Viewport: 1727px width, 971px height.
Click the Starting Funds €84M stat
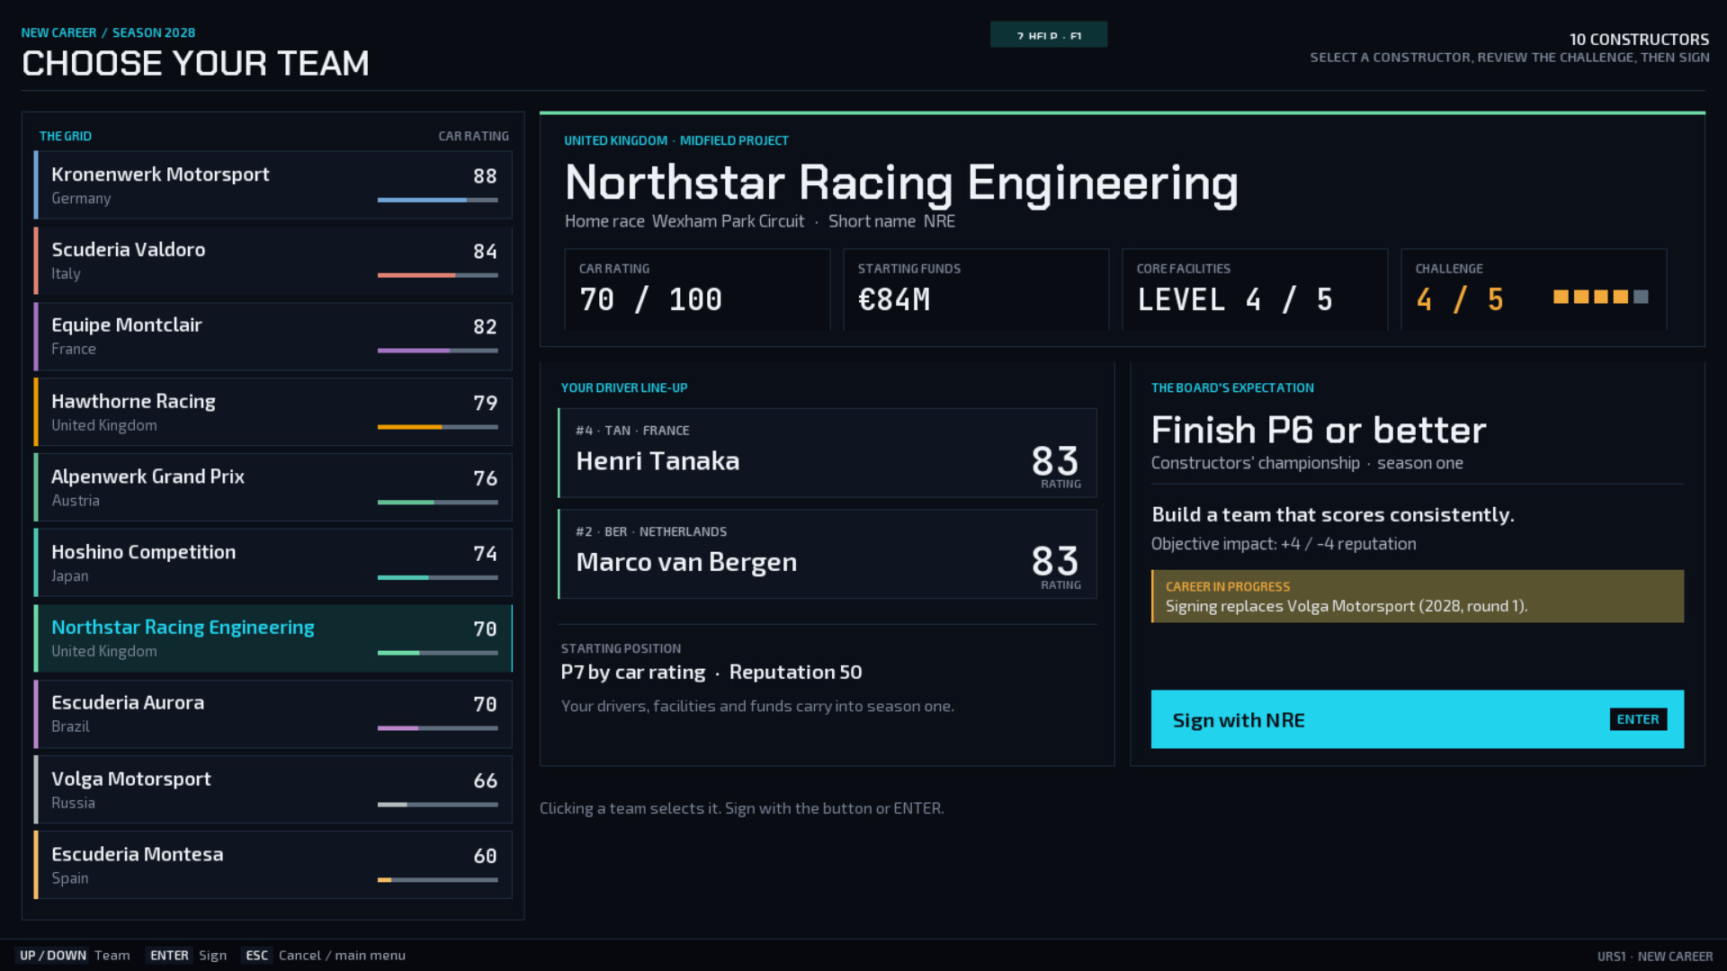pos(976,290)
